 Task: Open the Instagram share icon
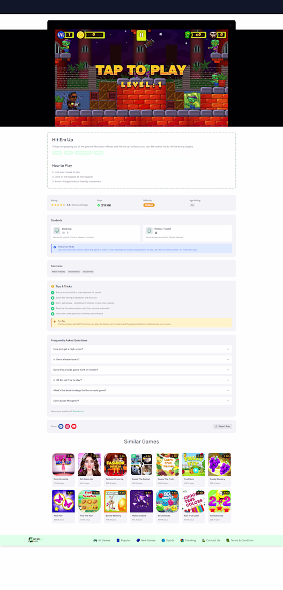pyautogui.click(x=68, y=426)
